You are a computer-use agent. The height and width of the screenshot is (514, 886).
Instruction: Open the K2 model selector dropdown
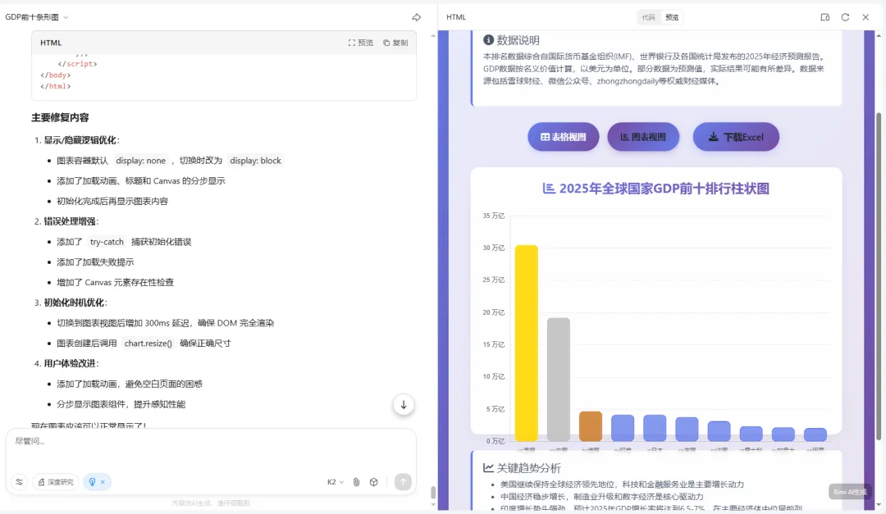(336, 482)
